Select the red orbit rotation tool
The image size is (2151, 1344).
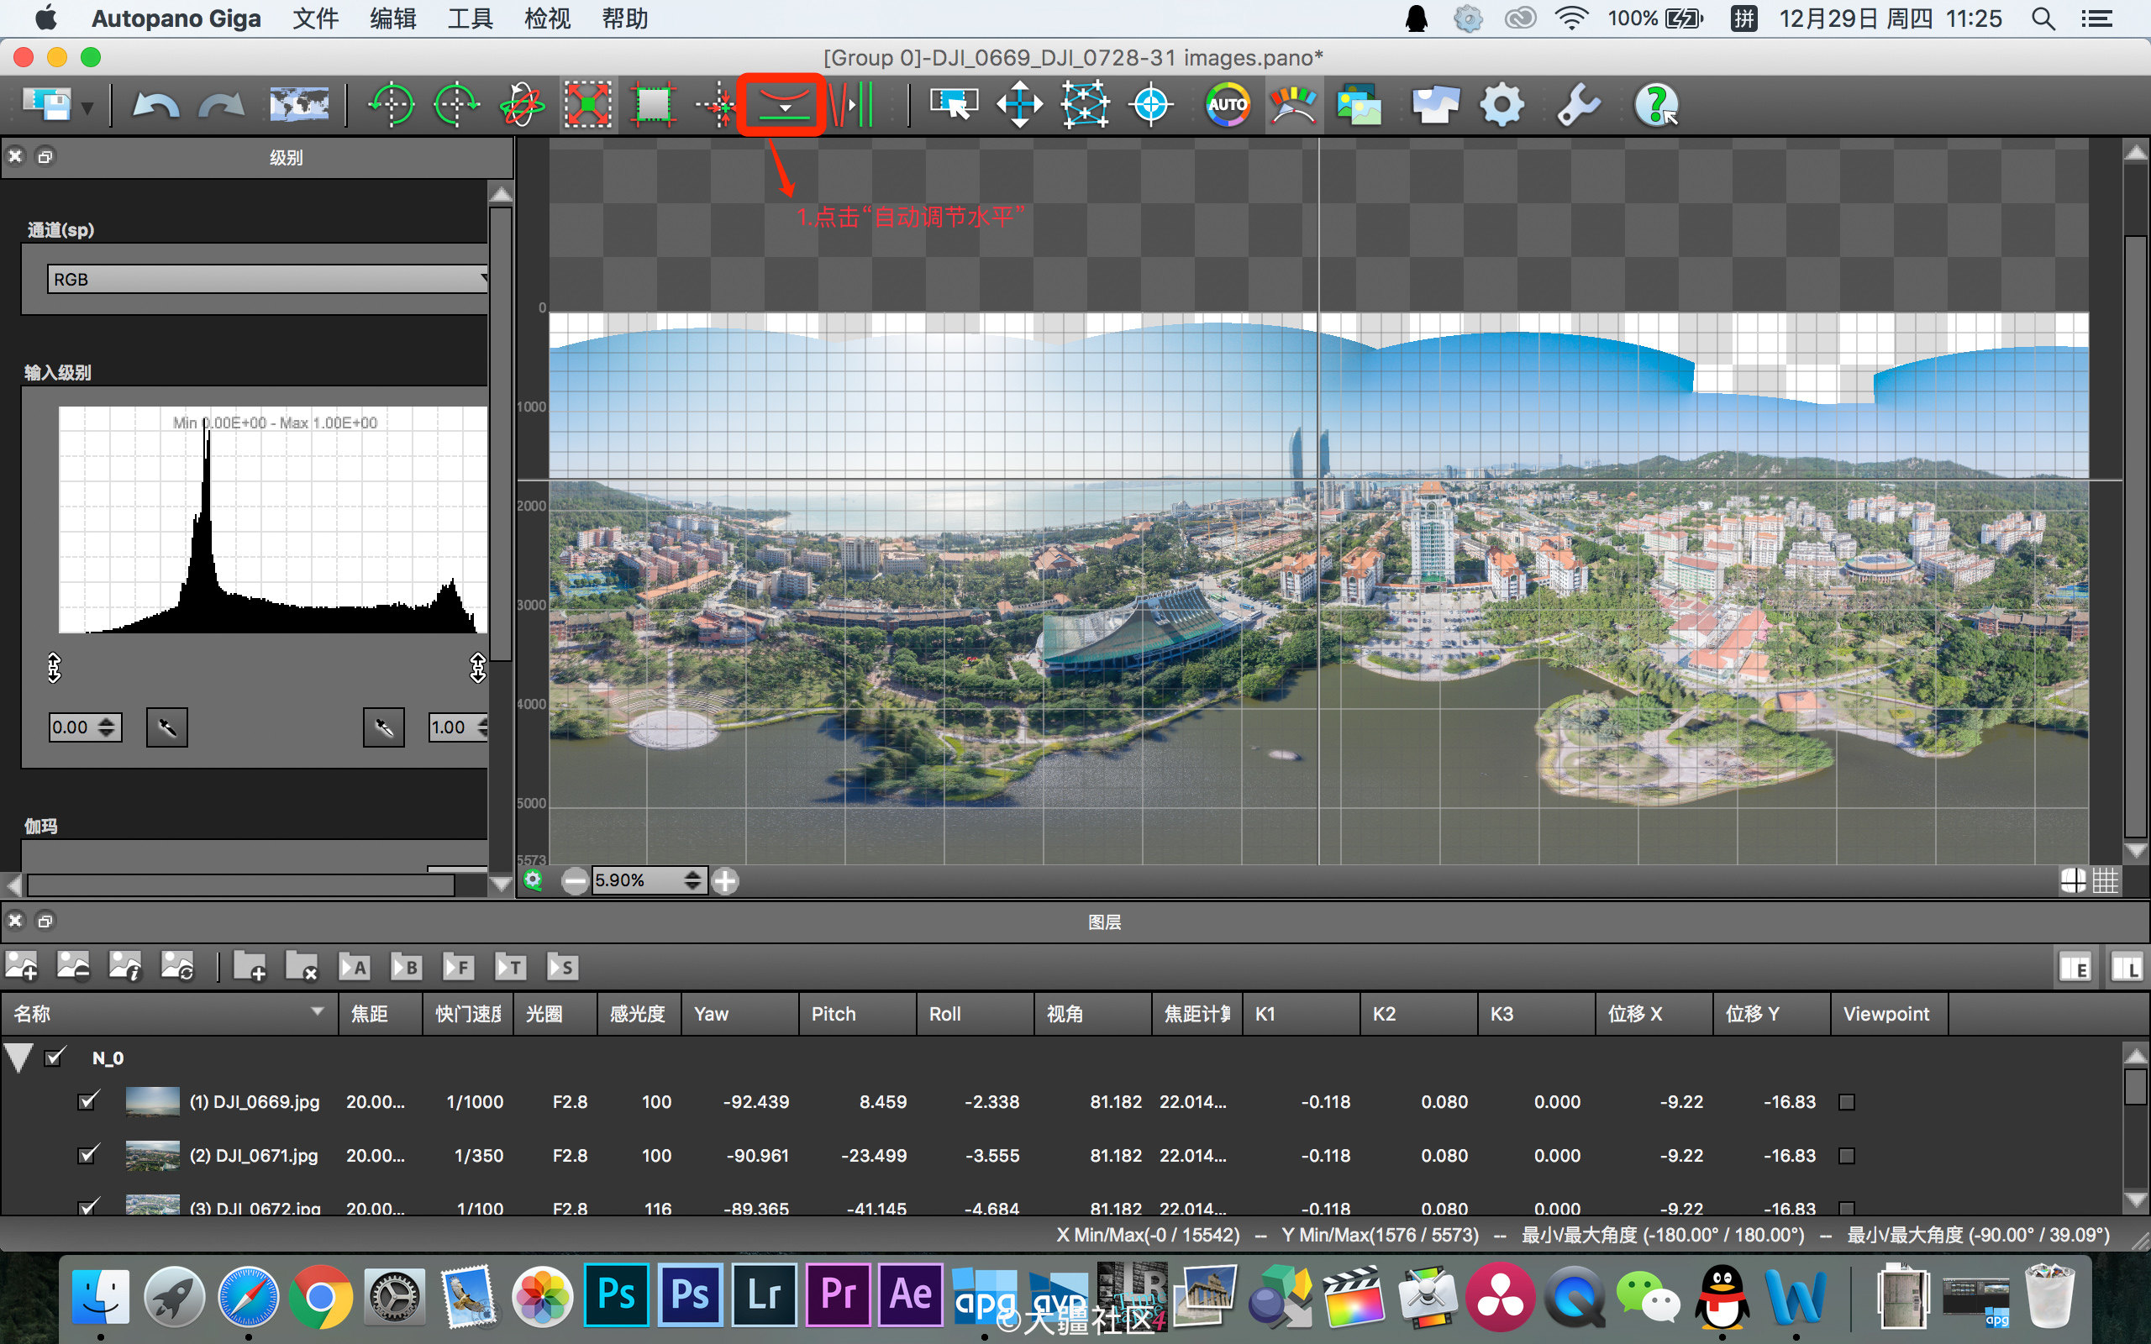(x=522, y=105)
